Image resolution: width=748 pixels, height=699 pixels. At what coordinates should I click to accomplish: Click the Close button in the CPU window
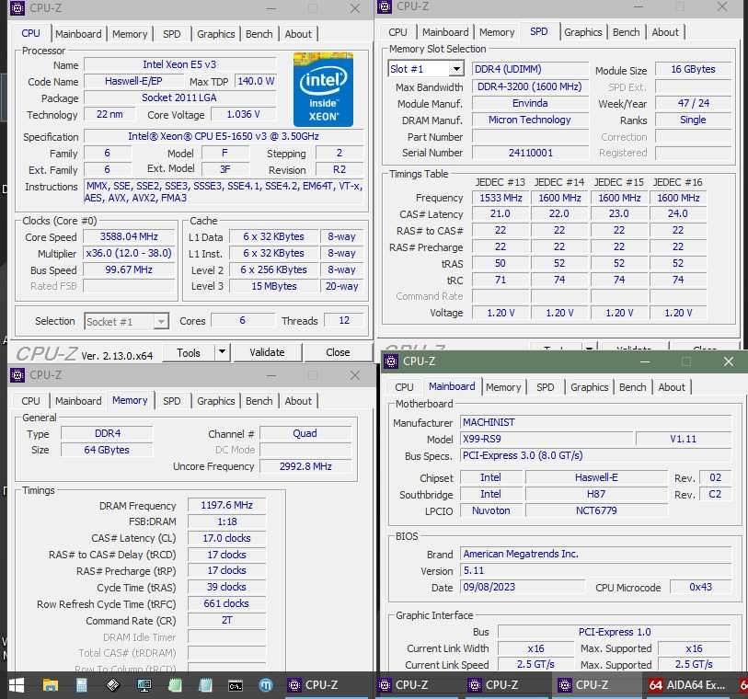click(x=338, y=352)
